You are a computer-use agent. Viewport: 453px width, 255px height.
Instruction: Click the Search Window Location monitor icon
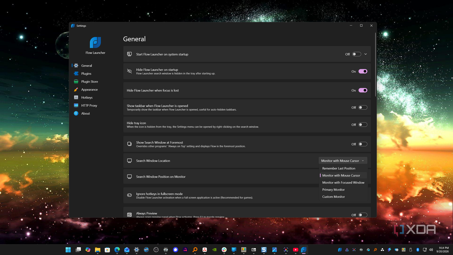pyautogui.click(x=129, y=160)
